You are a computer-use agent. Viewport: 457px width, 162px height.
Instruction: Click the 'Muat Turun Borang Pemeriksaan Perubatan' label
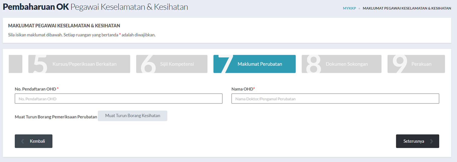(x=56, y=117)
